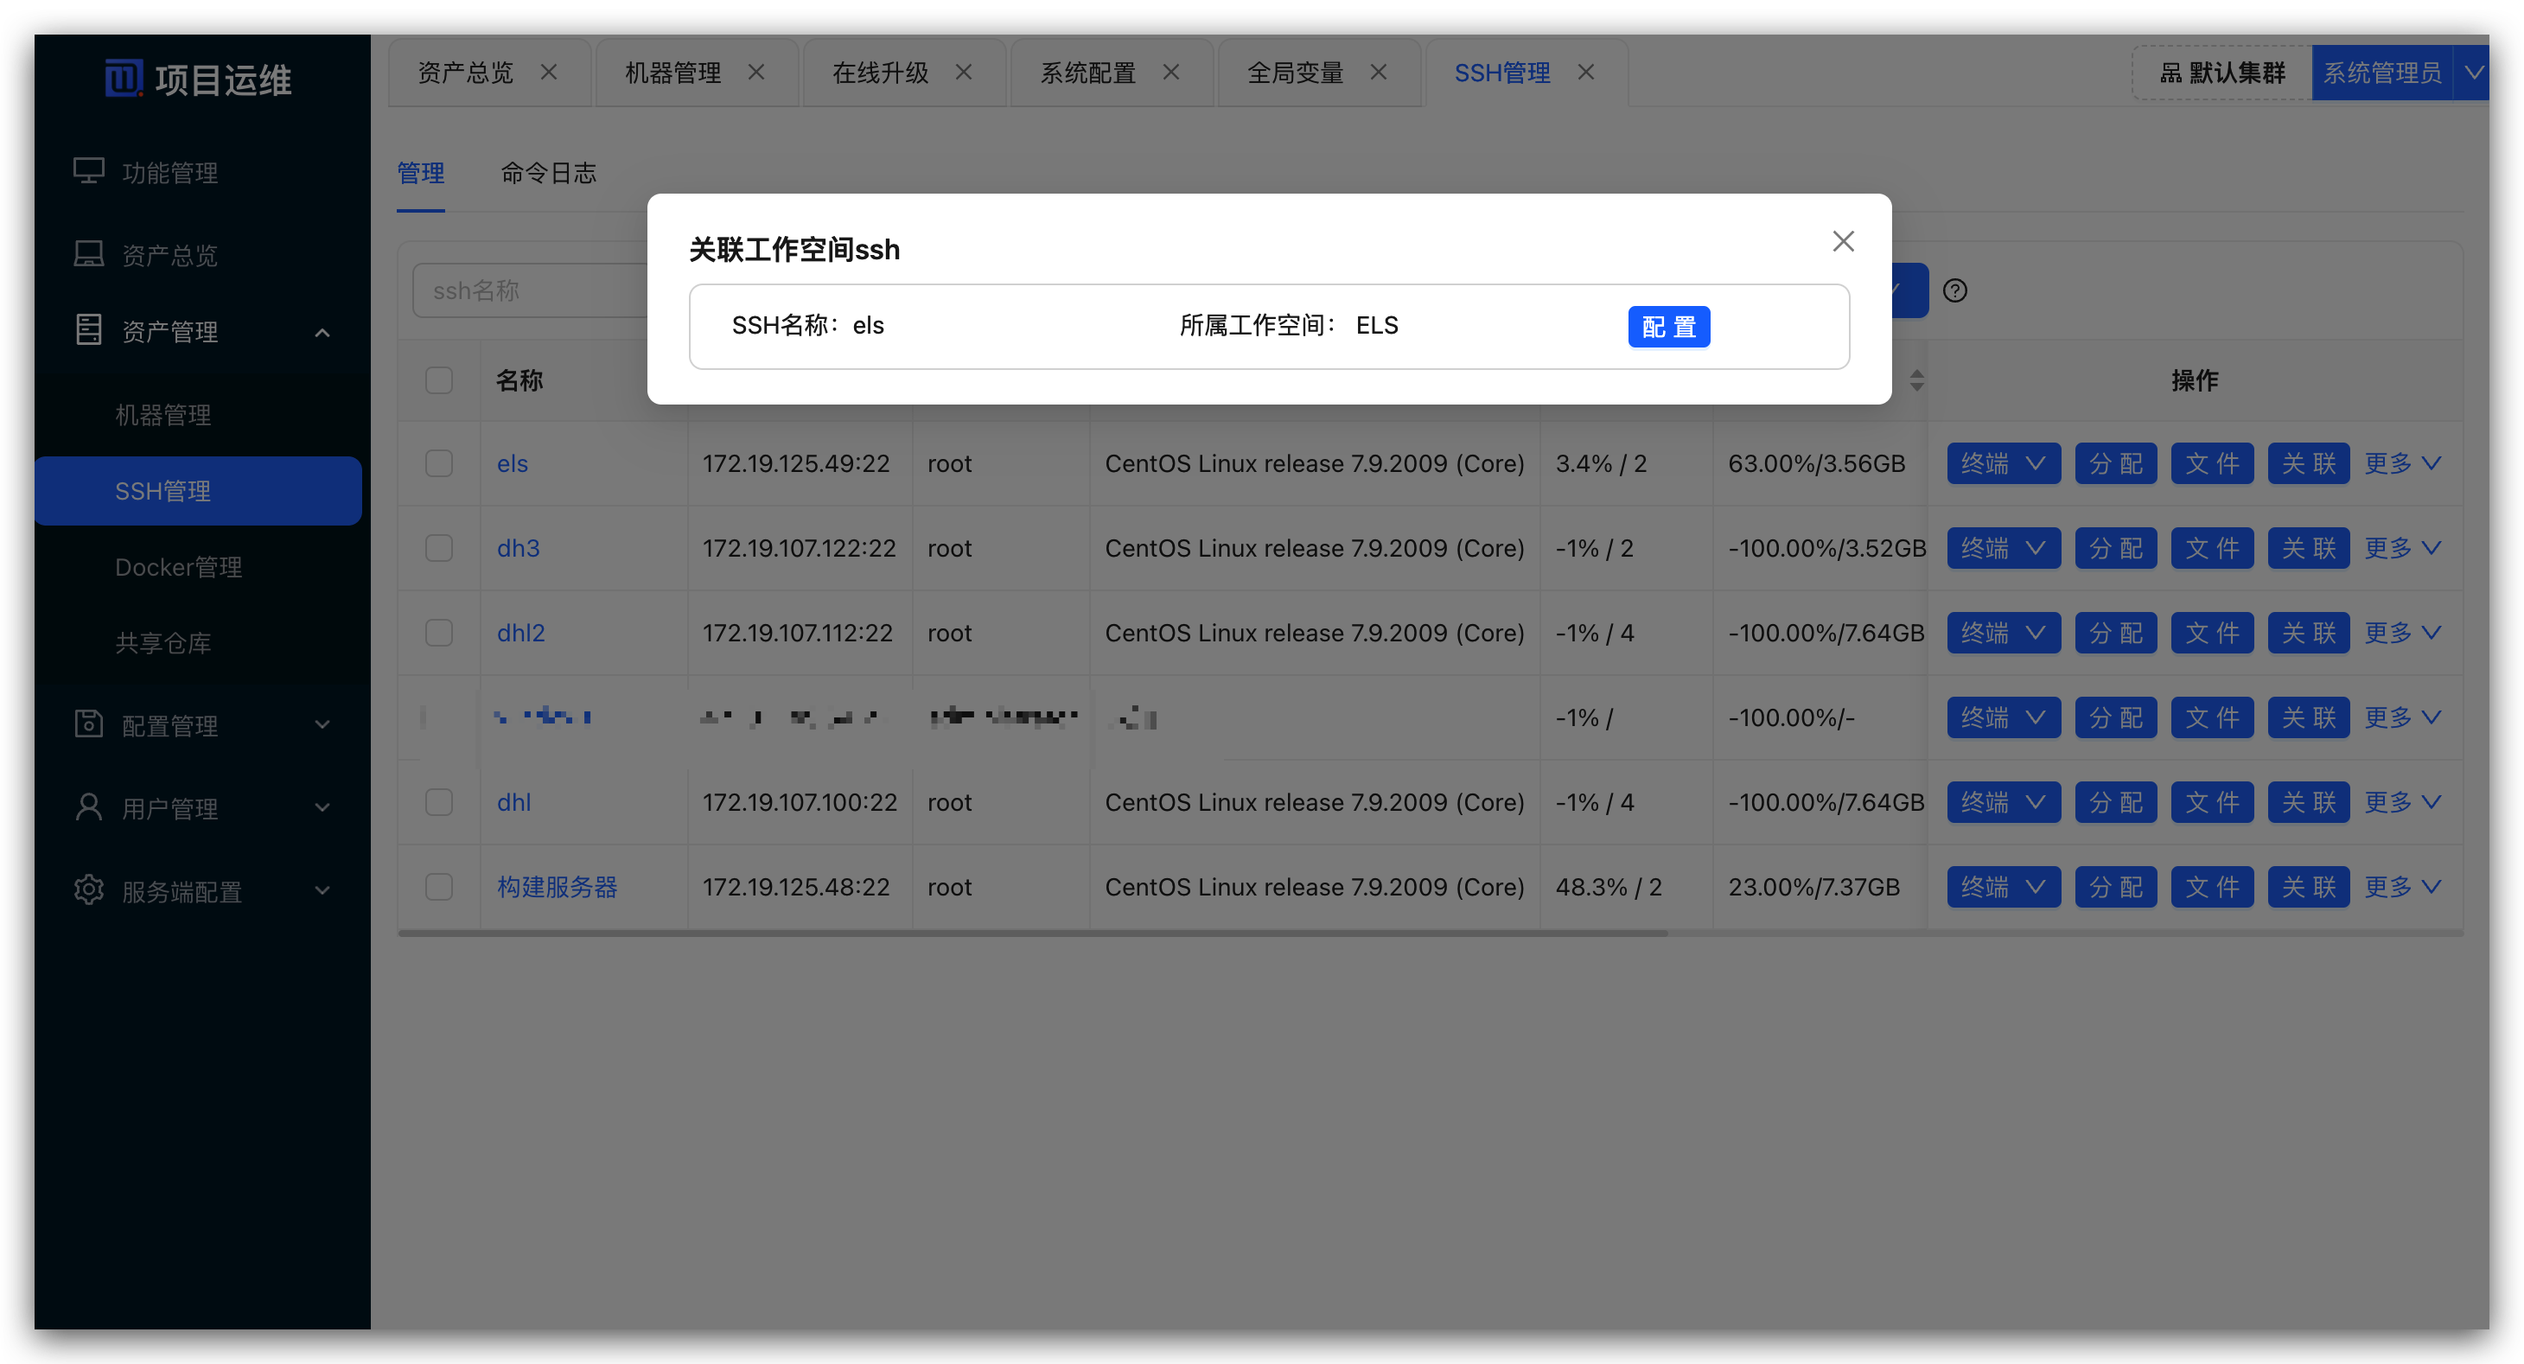Click the column sort arrows icon
The height and width of the screenshot is (1364, 2524).
1916,380
